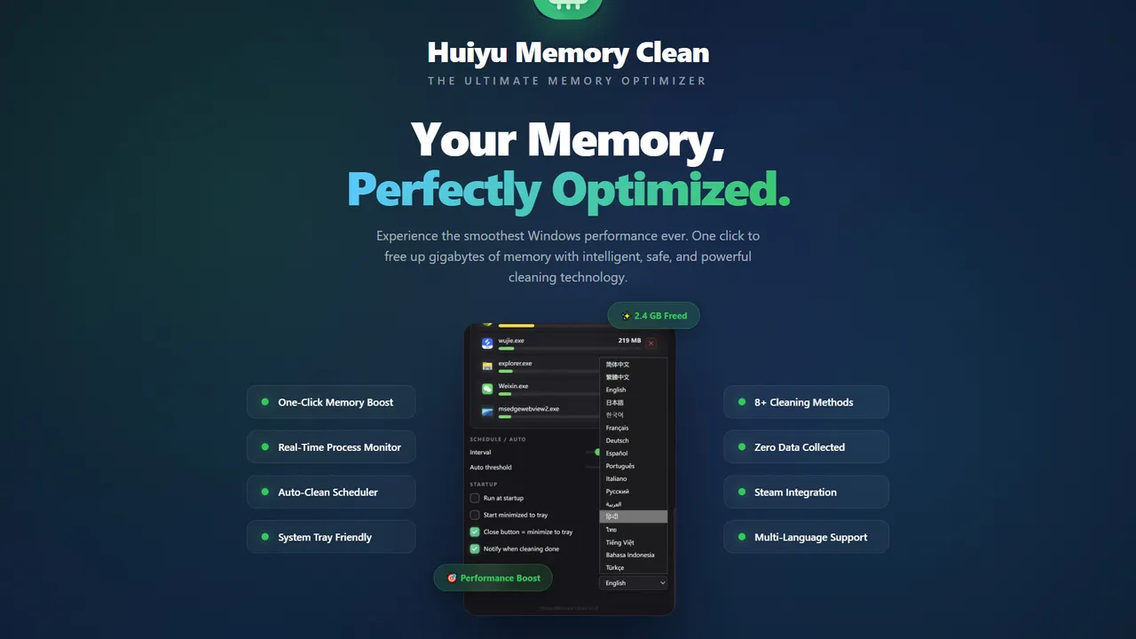Image resolution: width=1136 pixels, height=639 pixels.
Task: Click the msedgewebview2.exe icon
Action: [x=487, y=412]
